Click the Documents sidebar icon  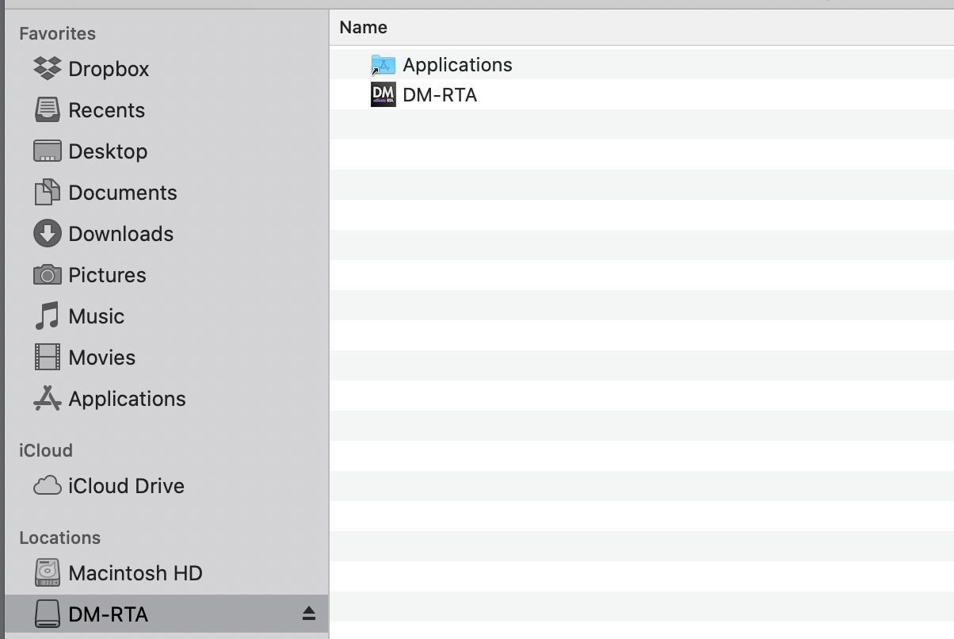pyautogui.click(x=48, y=192)
